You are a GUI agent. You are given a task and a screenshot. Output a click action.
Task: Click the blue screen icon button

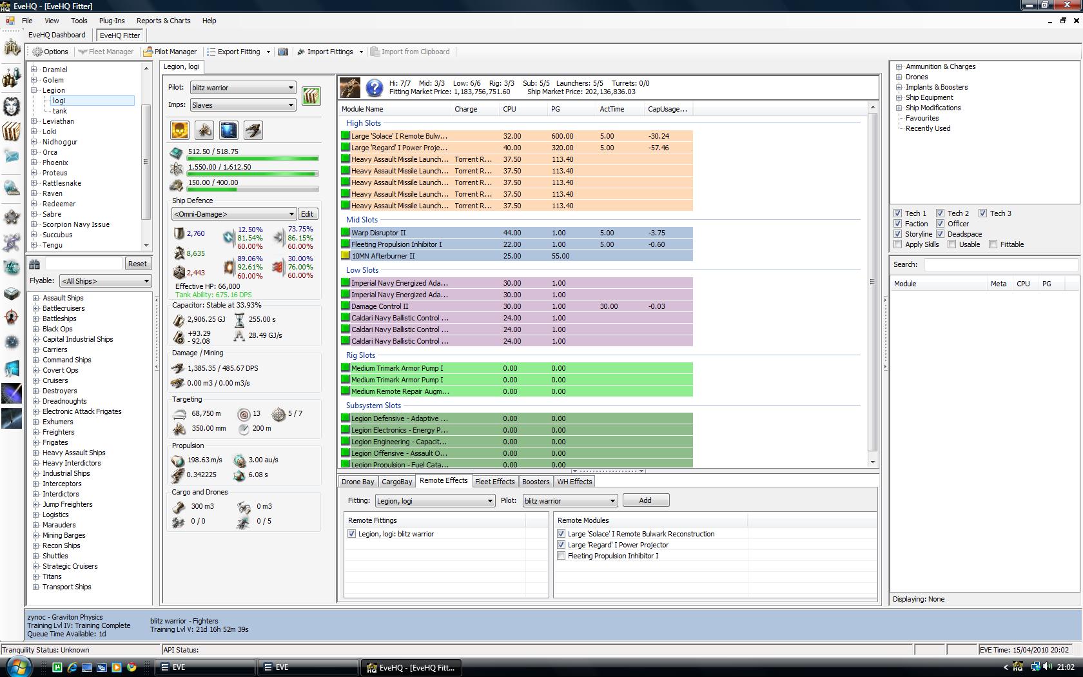point(229,130)
